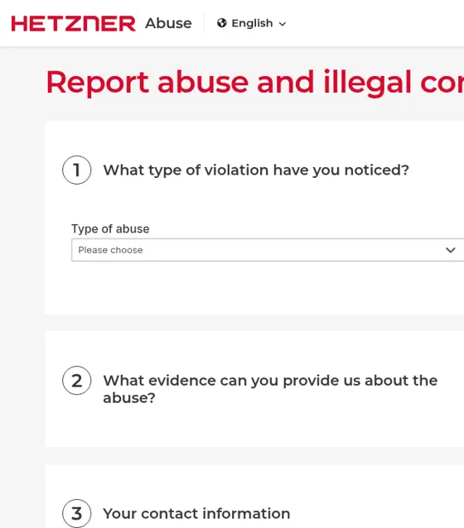The image size is (464, 528).
Task: Click the Report abuse page title
Action: coord(255,82)
